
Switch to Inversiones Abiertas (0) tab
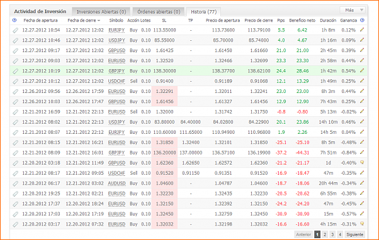101,11
